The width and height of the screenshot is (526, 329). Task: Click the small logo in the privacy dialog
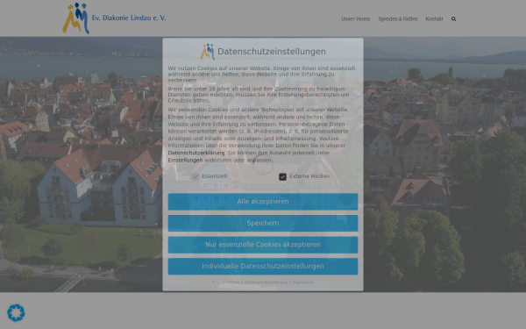point(207,52)
